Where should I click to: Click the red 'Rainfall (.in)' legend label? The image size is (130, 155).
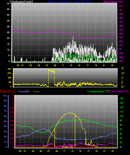pyautogui.click(x=8, y=91)
